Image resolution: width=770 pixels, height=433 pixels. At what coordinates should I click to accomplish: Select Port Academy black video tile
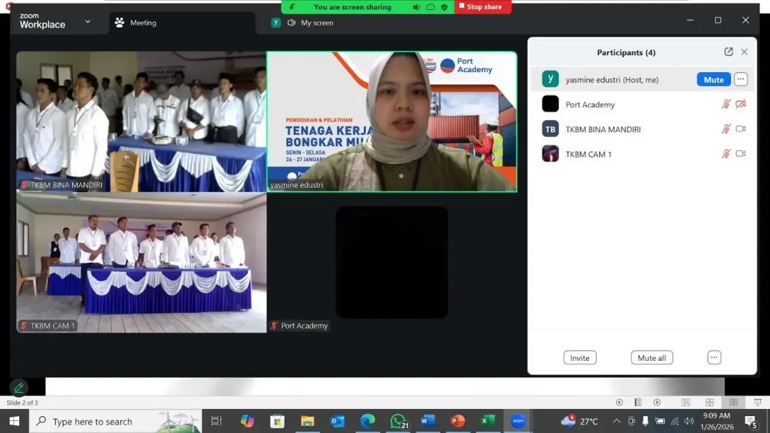[392, 262]
